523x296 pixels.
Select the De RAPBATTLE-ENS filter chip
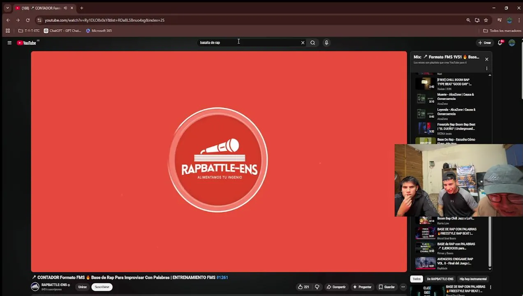440,279
